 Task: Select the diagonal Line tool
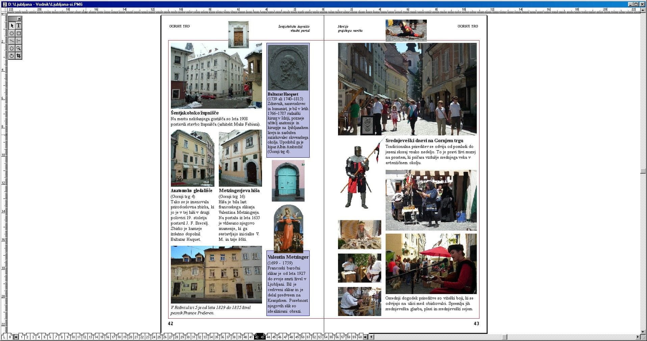coord(12,41)
